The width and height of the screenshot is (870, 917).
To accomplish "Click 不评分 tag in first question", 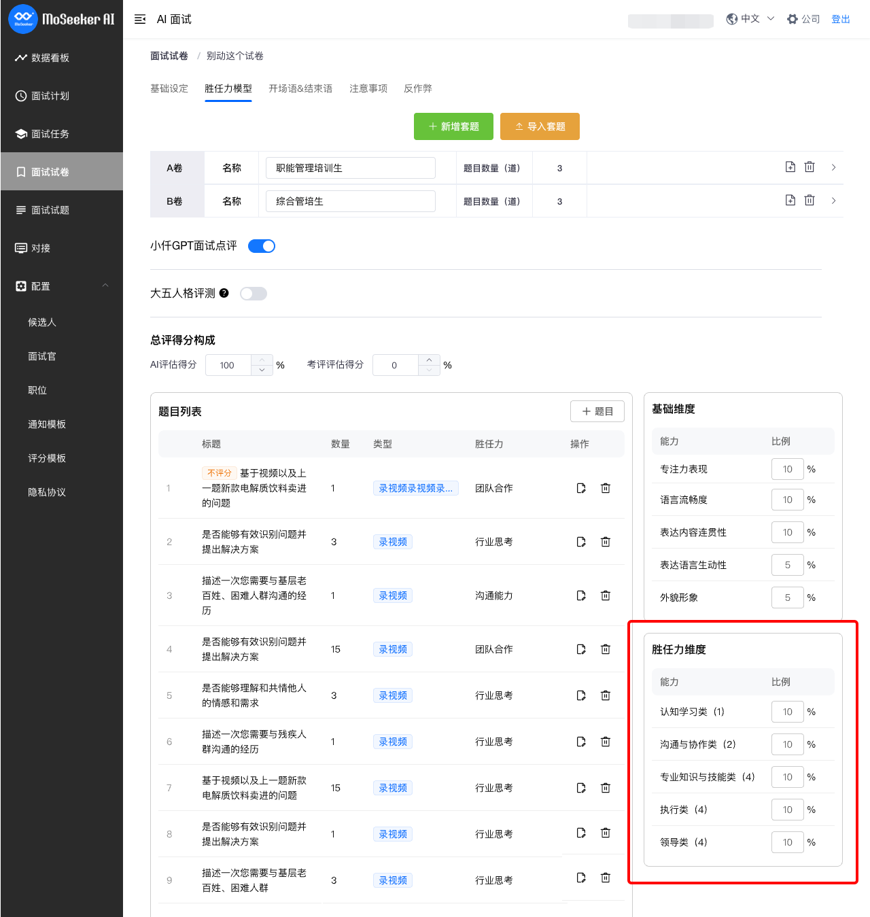I will 219,473.
